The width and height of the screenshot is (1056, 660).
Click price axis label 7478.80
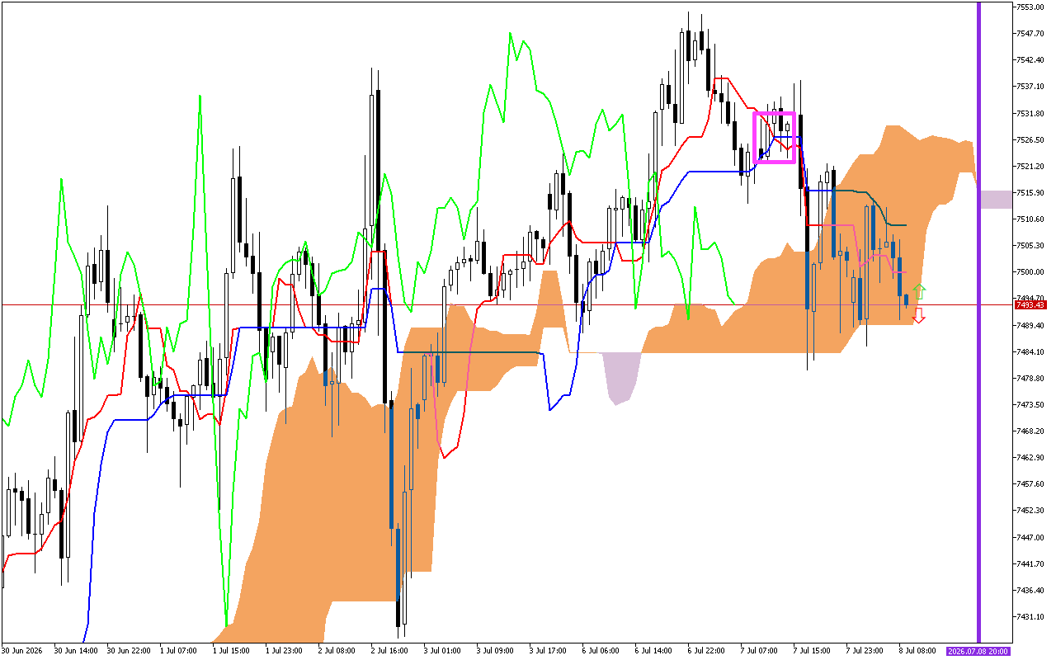pyautogui.click(x=1029, y=378)
